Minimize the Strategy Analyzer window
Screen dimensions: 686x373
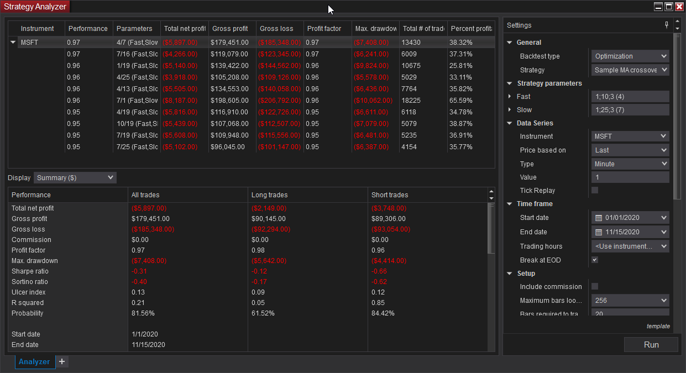(x=658, y=7)
